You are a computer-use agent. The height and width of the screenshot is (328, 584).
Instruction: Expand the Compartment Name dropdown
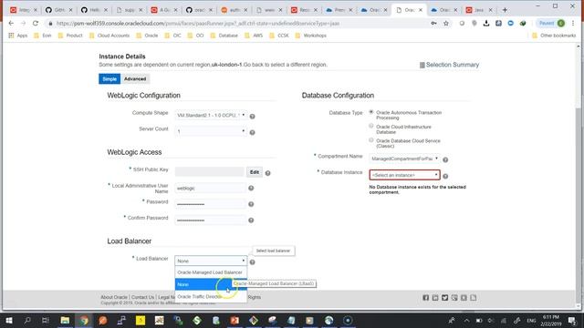[x=404, y=159]
